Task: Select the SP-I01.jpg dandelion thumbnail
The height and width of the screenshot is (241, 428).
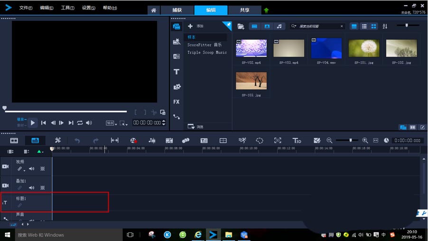Action: [363, 48]
